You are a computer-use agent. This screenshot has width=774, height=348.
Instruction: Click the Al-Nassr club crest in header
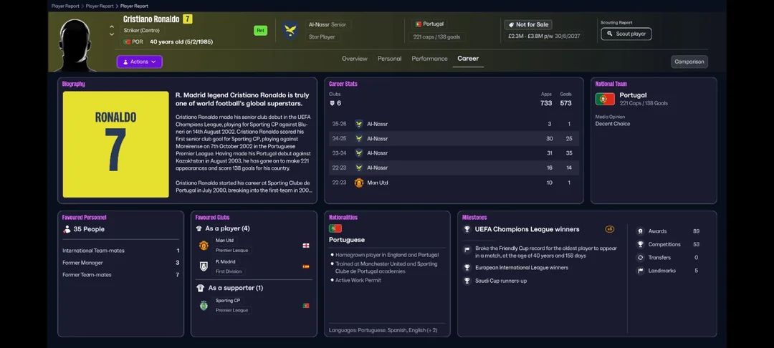290,30
